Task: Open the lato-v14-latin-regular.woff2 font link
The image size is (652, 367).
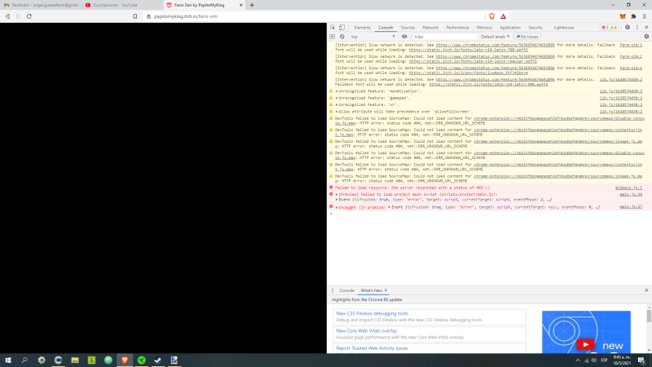Action: click(473, 61)
